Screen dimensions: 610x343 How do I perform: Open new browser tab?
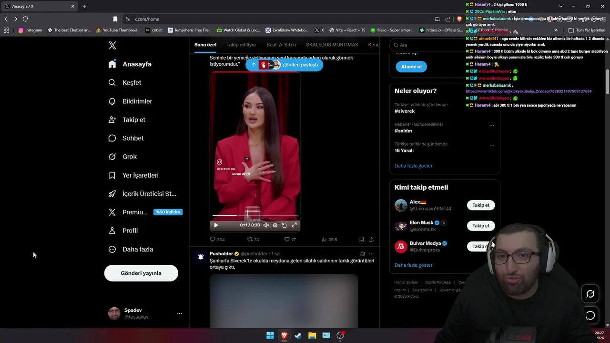(x=84, y=6)
